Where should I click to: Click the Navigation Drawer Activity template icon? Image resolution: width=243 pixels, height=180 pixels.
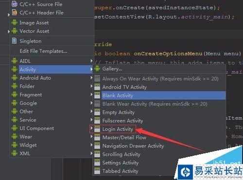pyautogui.click(x=97, y=146)
